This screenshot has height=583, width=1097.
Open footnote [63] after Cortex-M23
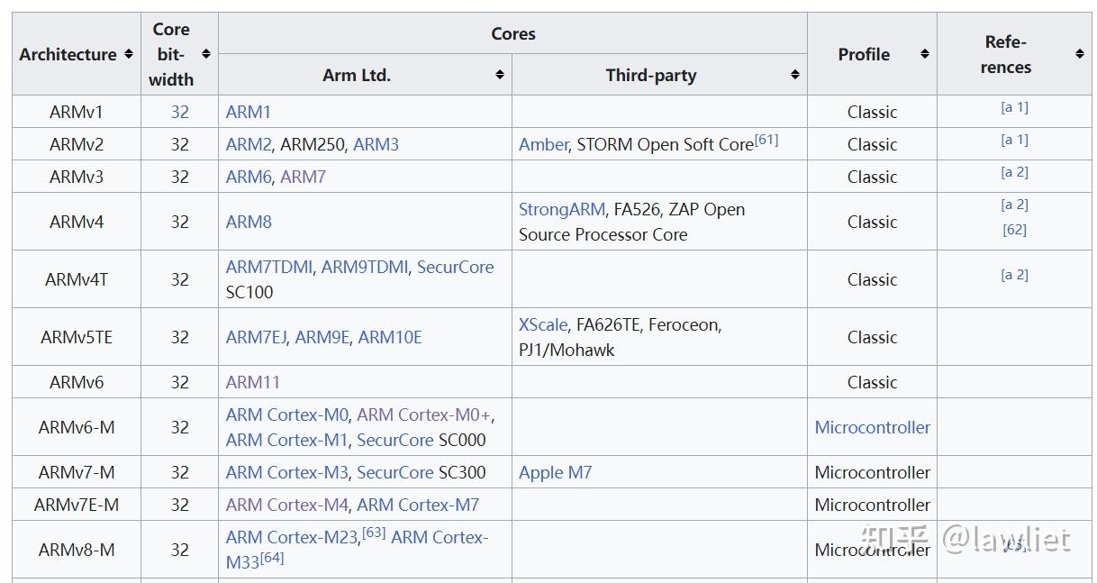374,533
